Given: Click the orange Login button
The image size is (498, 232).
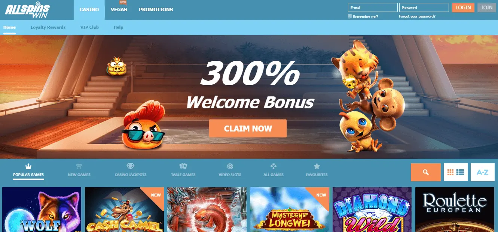Looking at the screenshot, I should click(x=463, y=7).
